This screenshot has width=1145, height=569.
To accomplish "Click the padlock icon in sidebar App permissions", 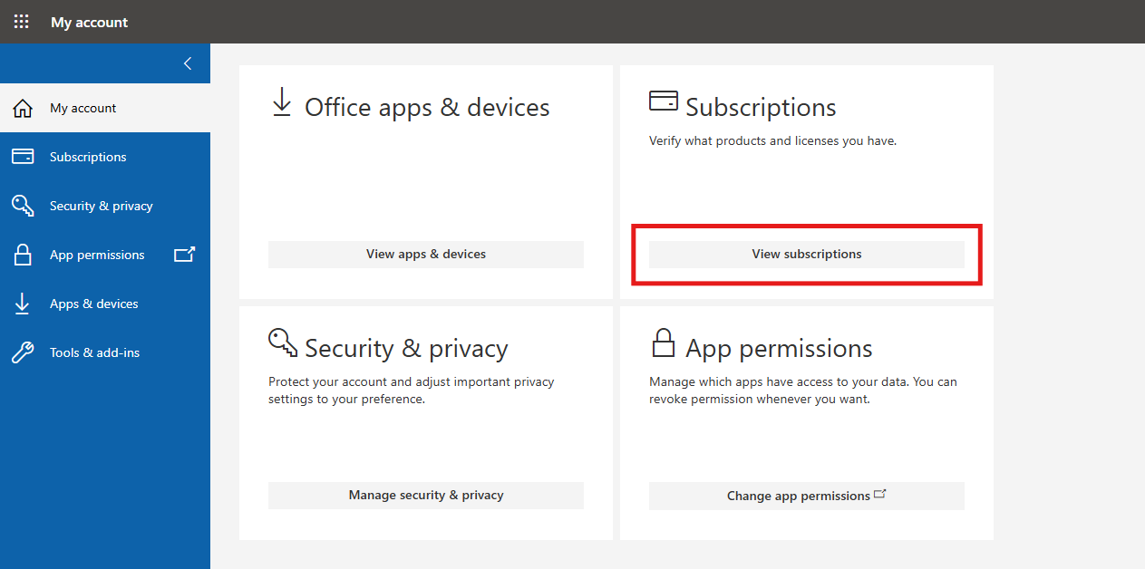I will point(23,255).
